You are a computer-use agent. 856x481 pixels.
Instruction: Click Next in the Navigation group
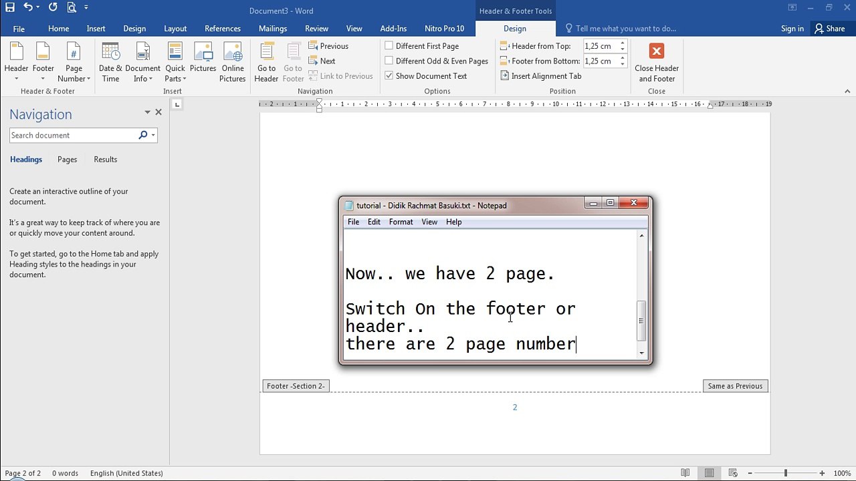[322, 61]
